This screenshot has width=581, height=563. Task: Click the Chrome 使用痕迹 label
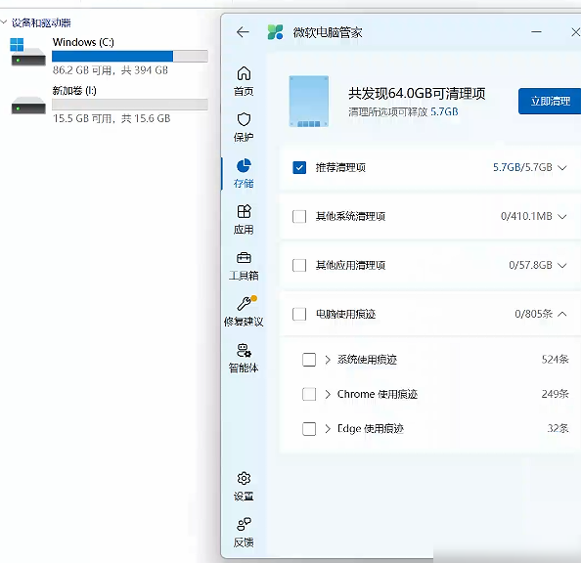[x=378, y=394]
